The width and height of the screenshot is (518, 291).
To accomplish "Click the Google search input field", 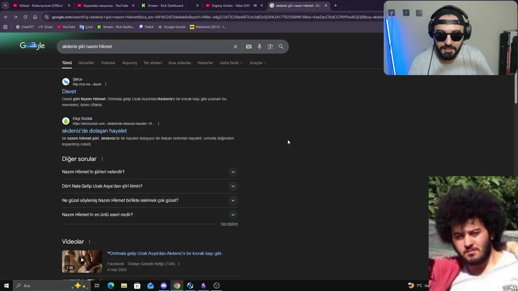I will (146, 46).
